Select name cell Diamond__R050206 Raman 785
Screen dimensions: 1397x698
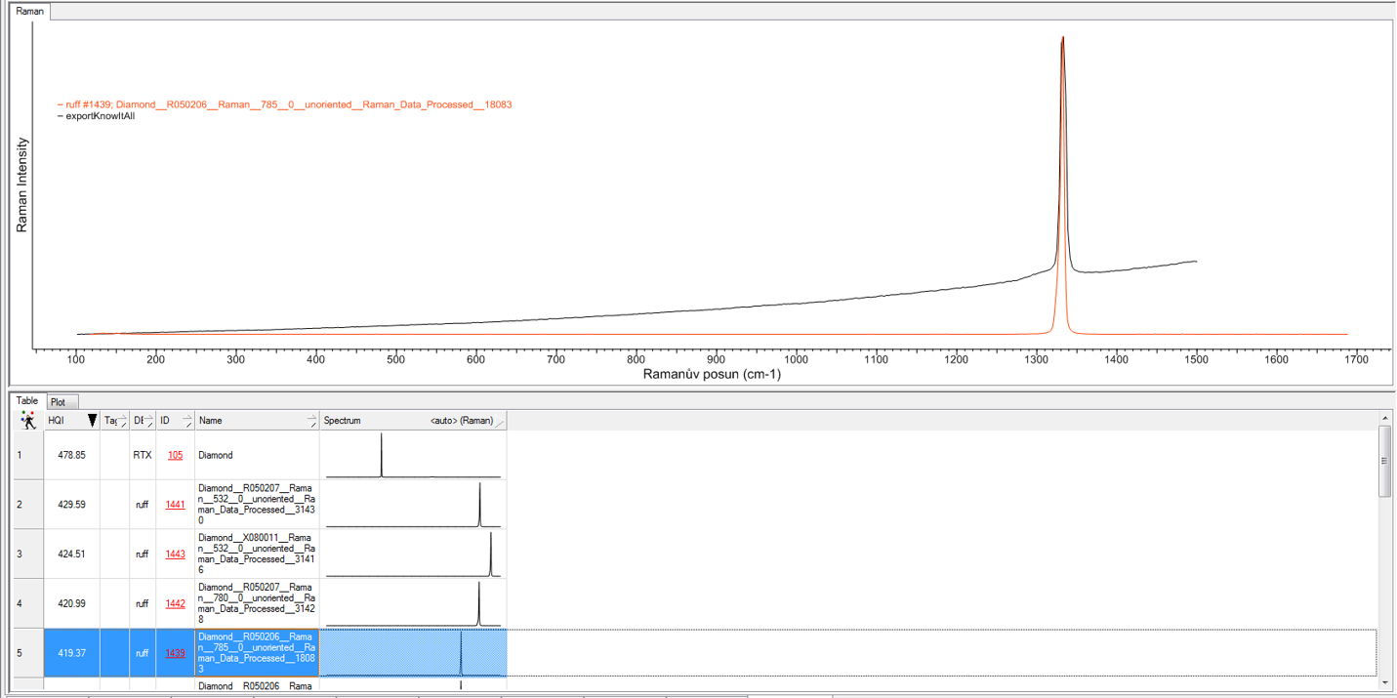tap(257, 653)
